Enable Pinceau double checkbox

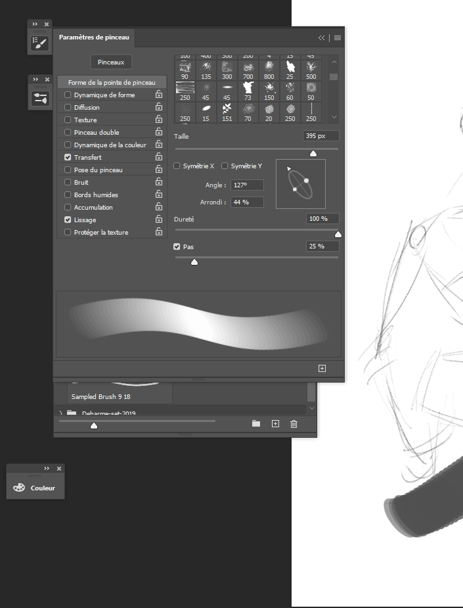coord(68,132)
